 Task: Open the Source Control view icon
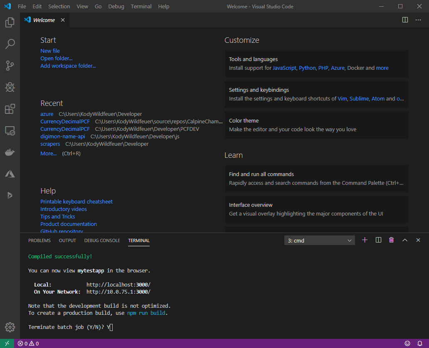click(10, 66)
